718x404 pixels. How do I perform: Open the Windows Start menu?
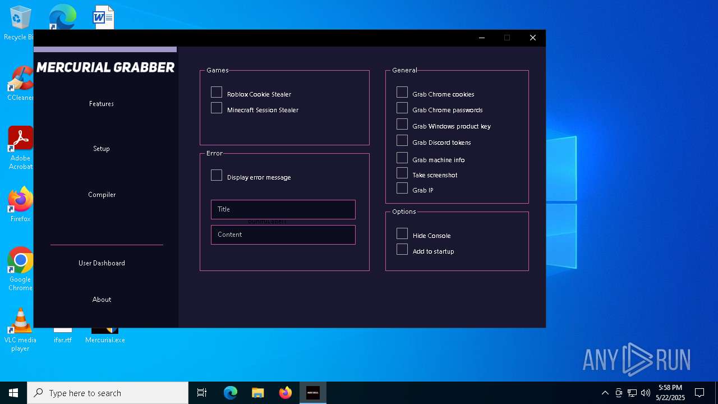tap(13, 393)
